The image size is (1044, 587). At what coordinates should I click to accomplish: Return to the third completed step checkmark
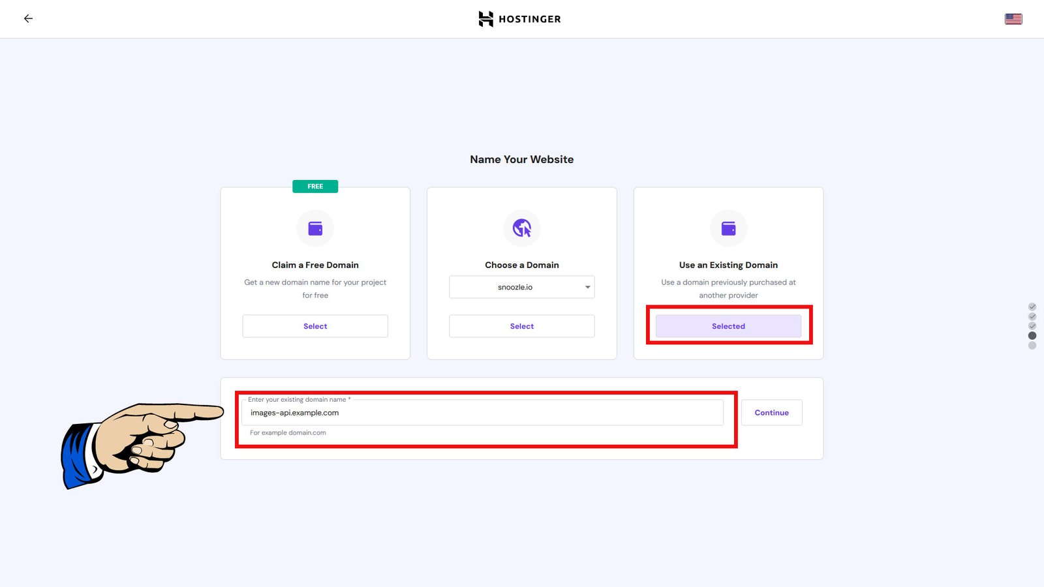[x=1032, y=325]
